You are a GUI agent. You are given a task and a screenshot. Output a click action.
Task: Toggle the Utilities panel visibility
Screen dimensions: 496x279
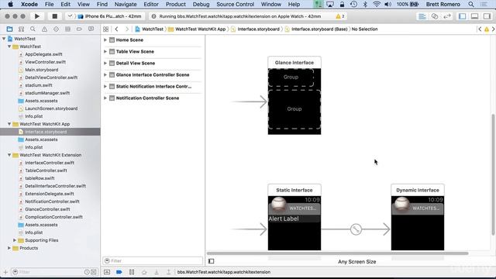(x=487, y=16)
